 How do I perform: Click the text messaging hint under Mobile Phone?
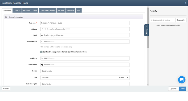(56, 47)
